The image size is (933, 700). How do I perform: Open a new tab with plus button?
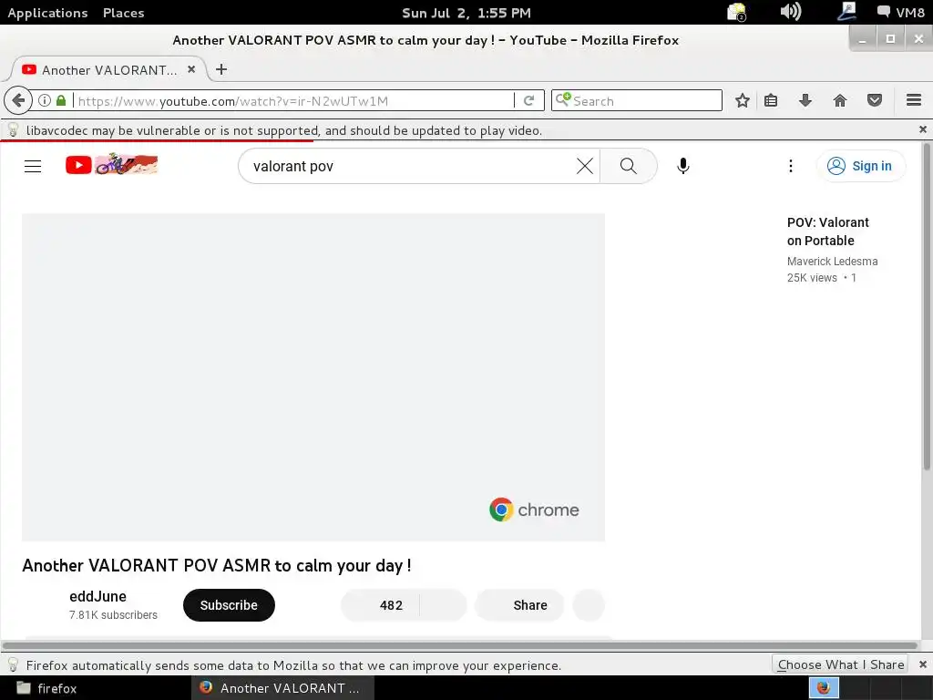[x=221, y=69]
